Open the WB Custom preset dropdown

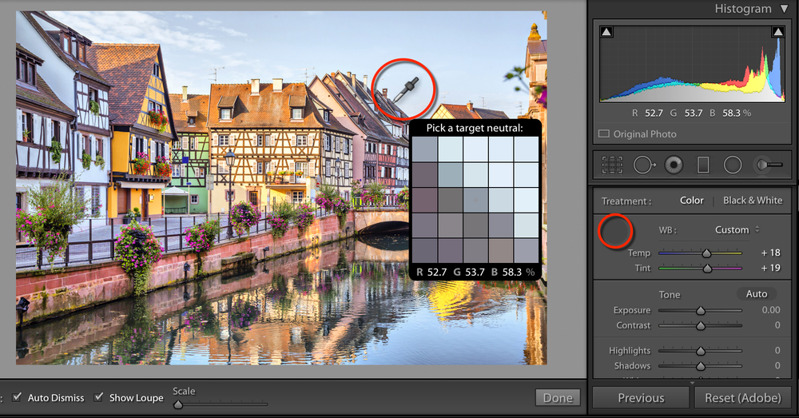737,229
